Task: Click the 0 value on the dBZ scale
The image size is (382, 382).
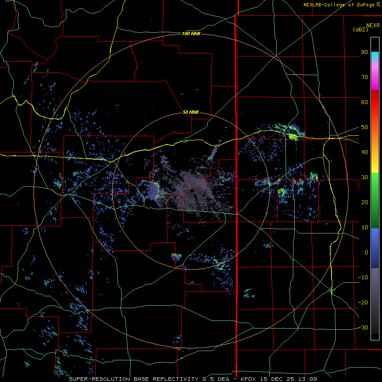Action: coord(366,253)
